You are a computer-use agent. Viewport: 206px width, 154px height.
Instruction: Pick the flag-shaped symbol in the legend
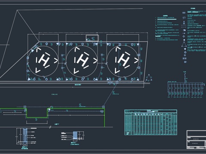(x=184, y=18)
